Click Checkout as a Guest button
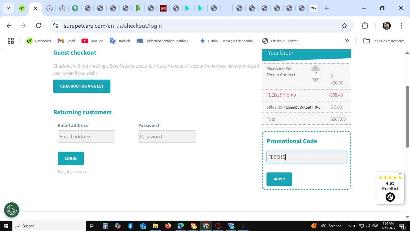Image resolution: width=410 pixels, height=231 pixels. (82, 86)
